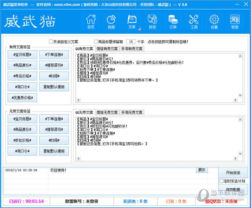Click up arrow of no-coupon template scrollbar
This screenshot has height=208, width=251.
240,120
